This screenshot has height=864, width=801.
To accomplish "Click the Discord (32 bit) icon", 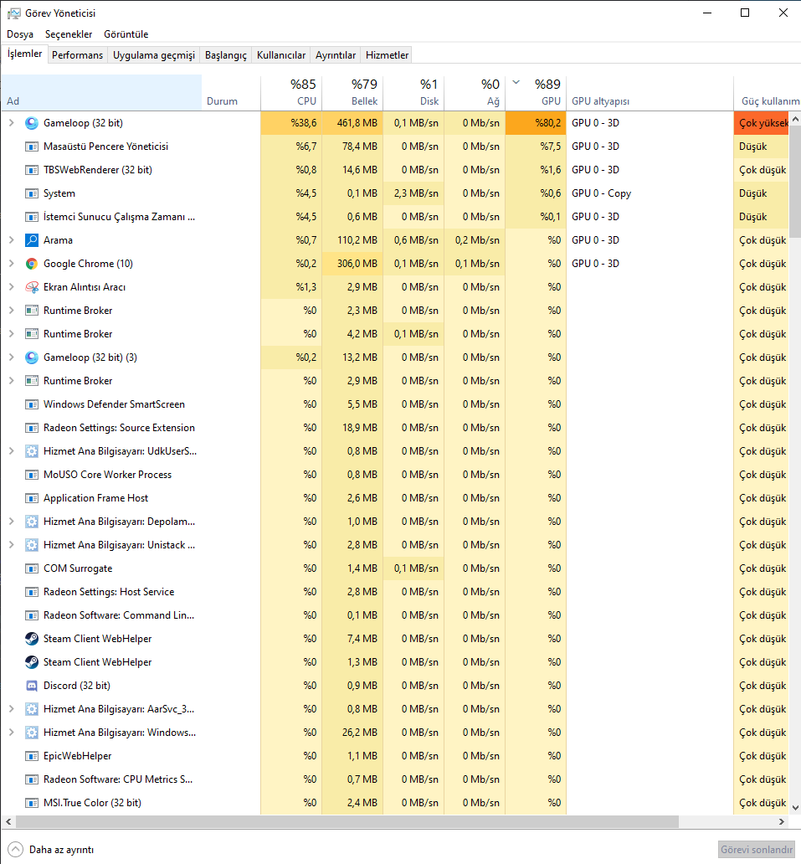I will click(x=32, y=686).
